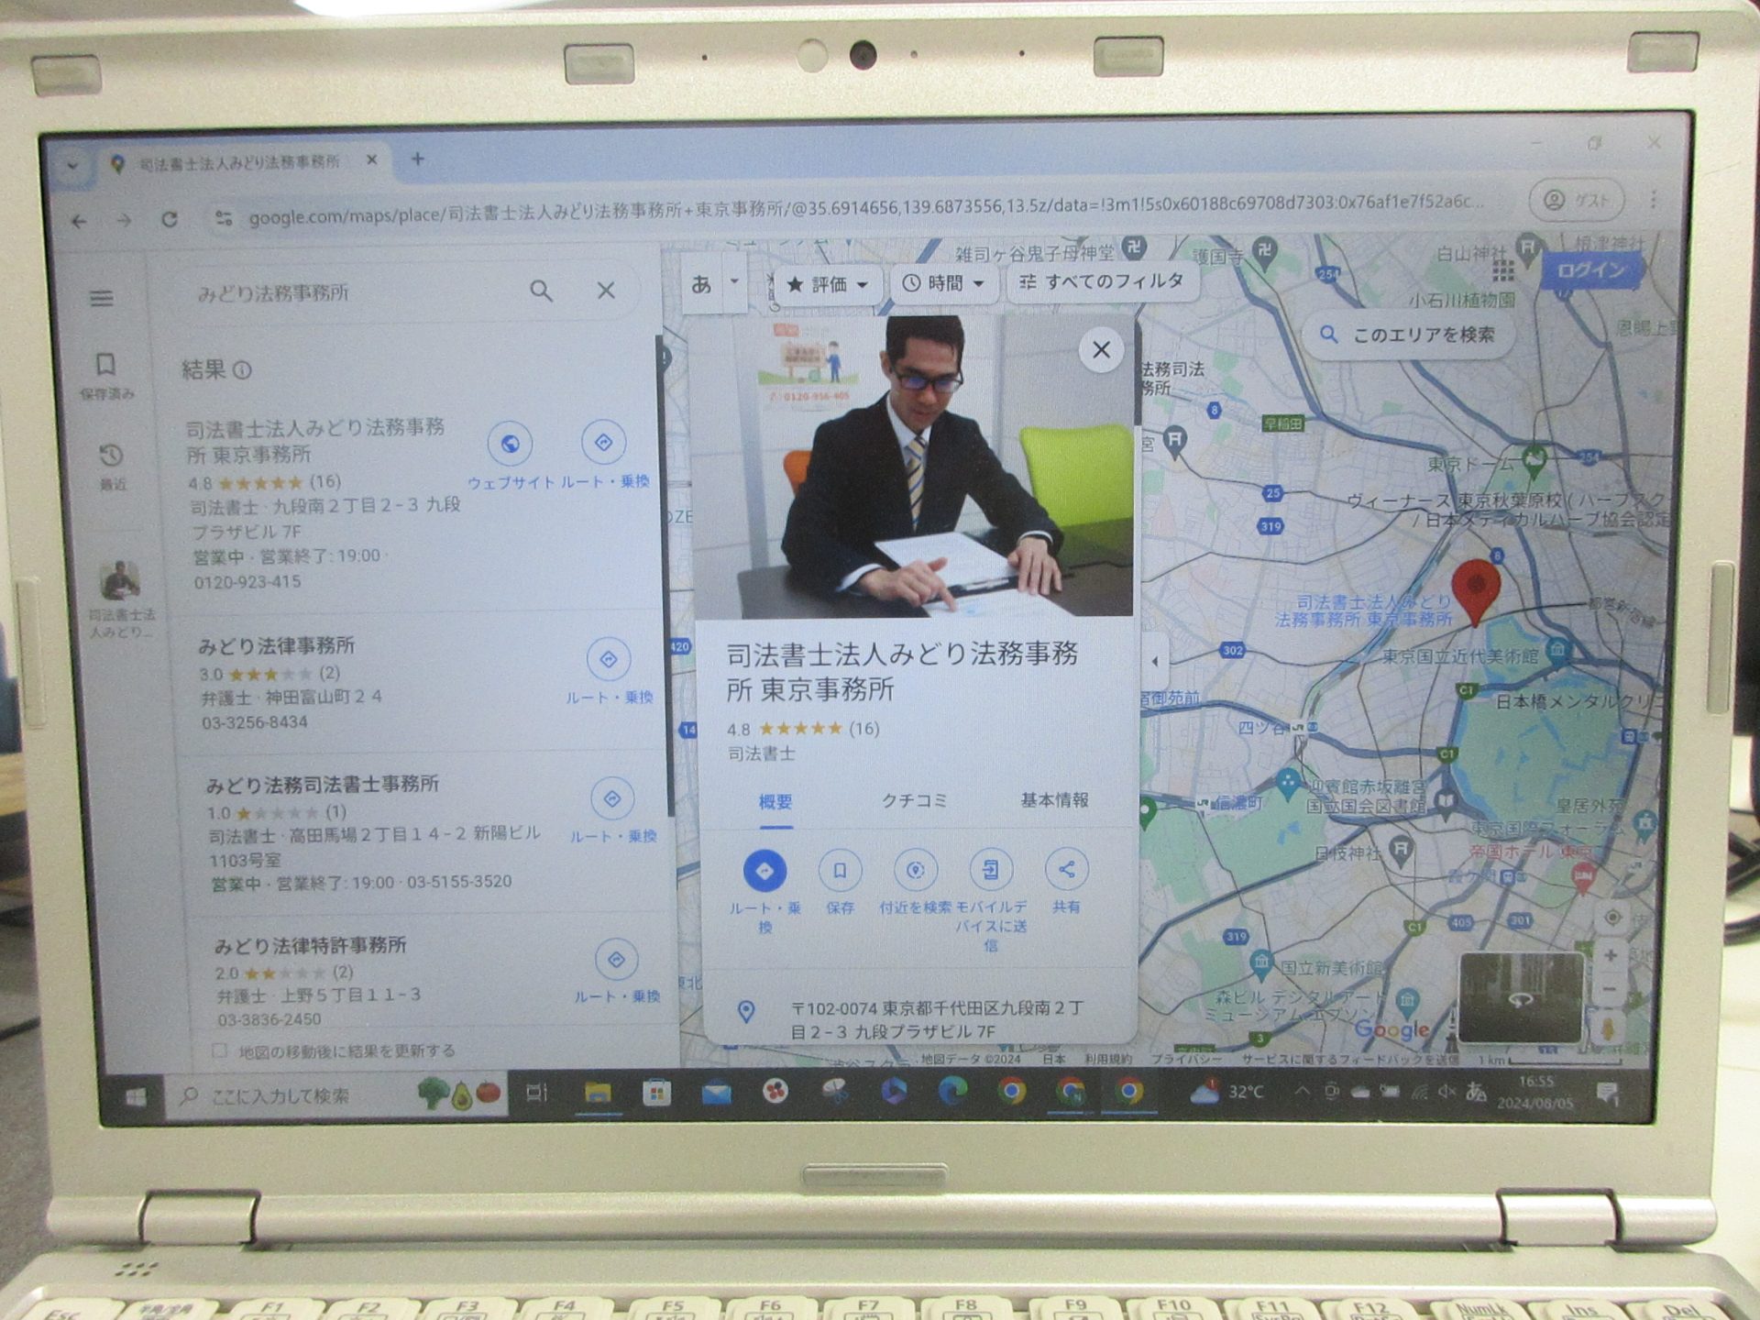This screenshot has width=1760, height=1320.
Task: Open the Google apps grid icon
Action: click(x=1503, y=270)
